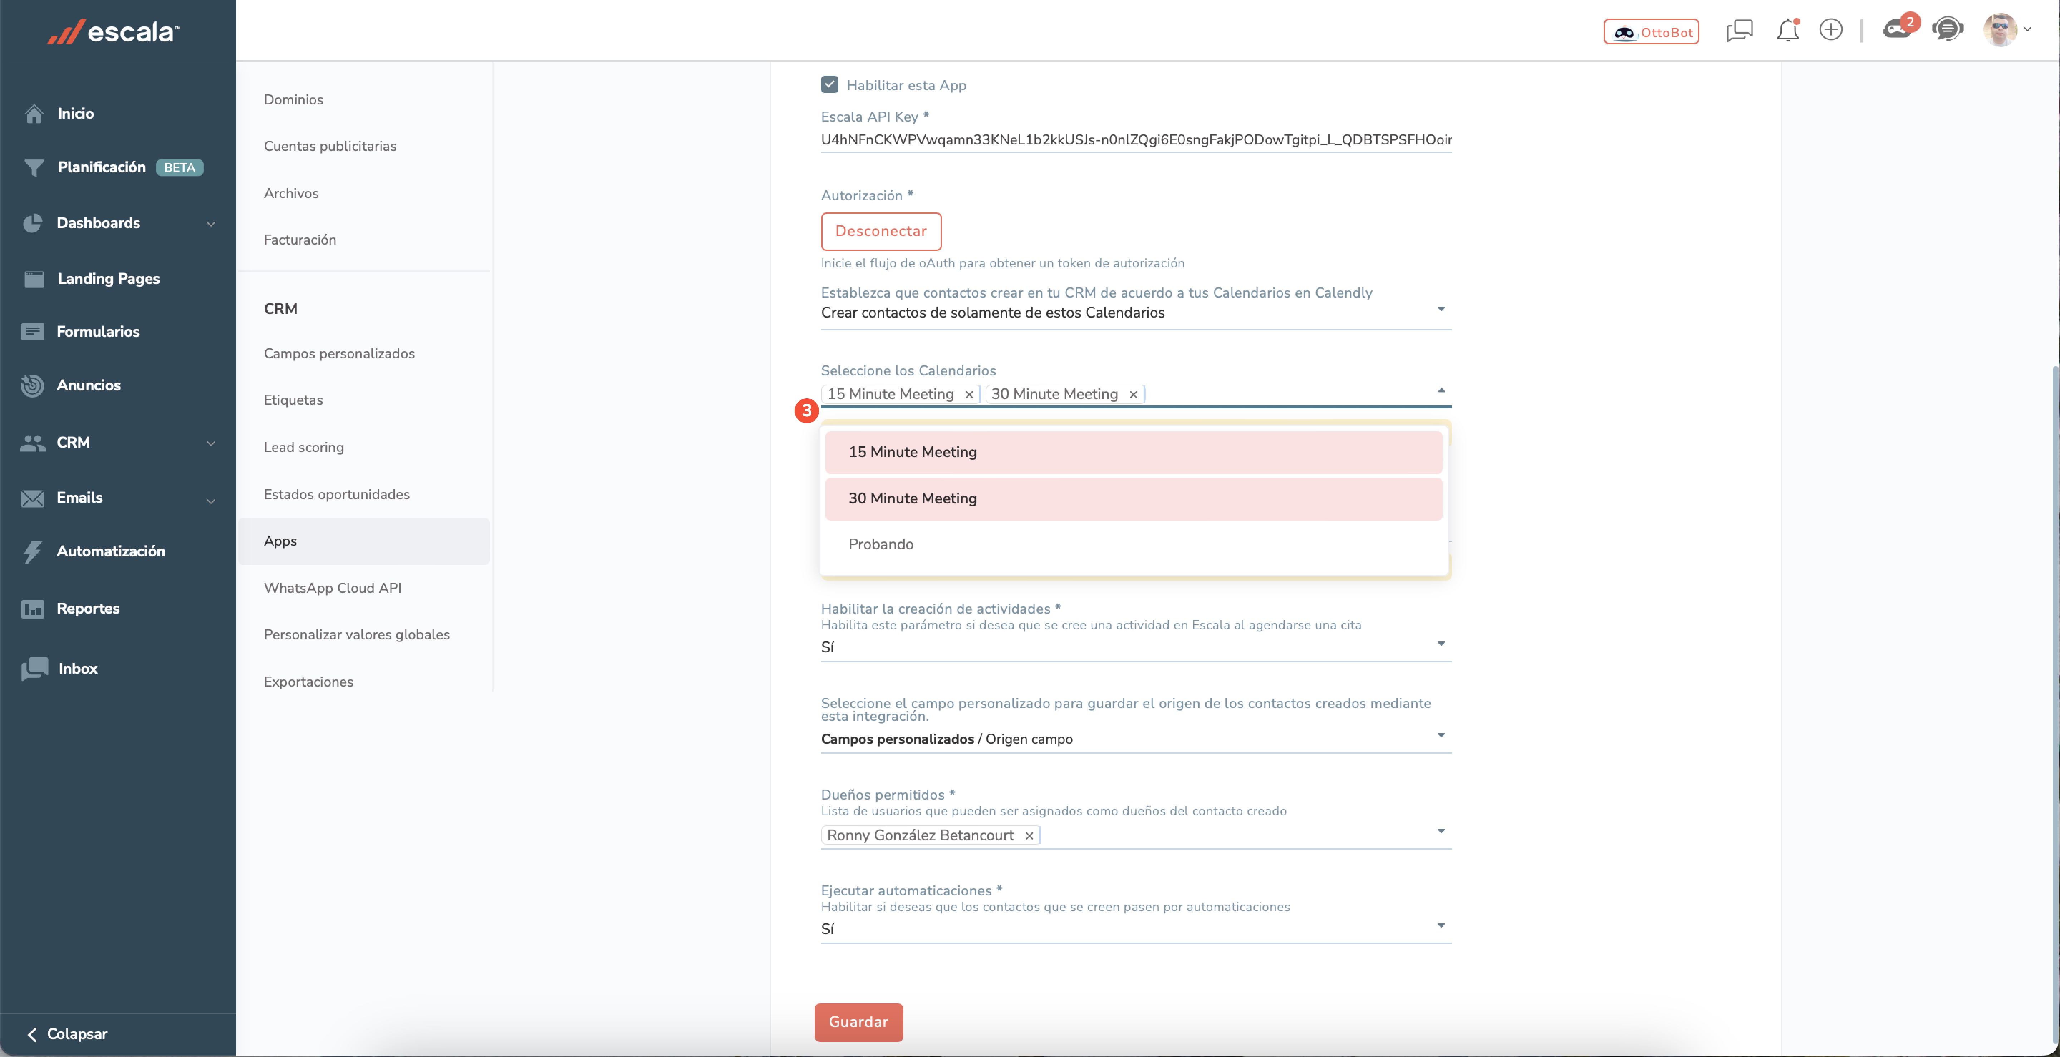Viewport: 2060px width, 1057px height.
Task: Click the Desconectar button
Action: [881, 231]
